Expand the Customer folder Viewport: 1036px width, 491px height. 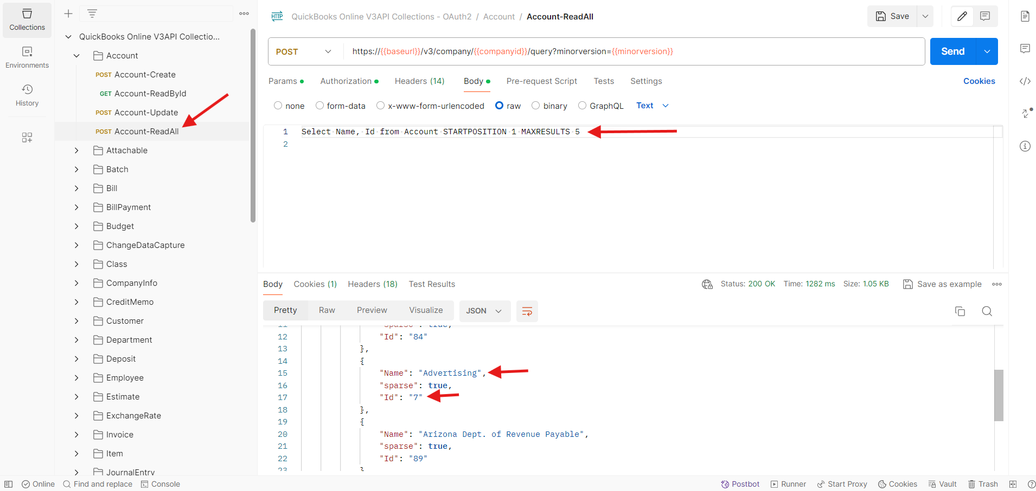pyautogui.click(x=76, y=321)
